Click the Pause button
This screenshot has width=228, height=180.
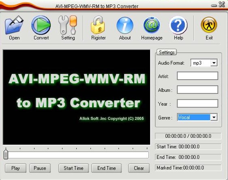point(40,168)
